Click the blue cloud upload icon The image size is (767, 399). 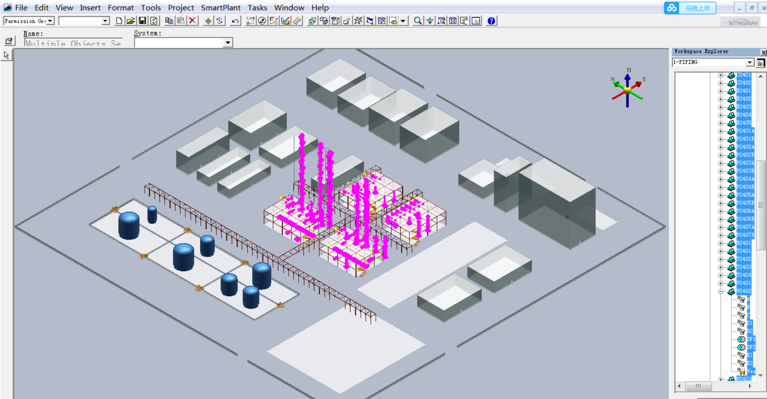pyautogui.click(x=672, y=8)
